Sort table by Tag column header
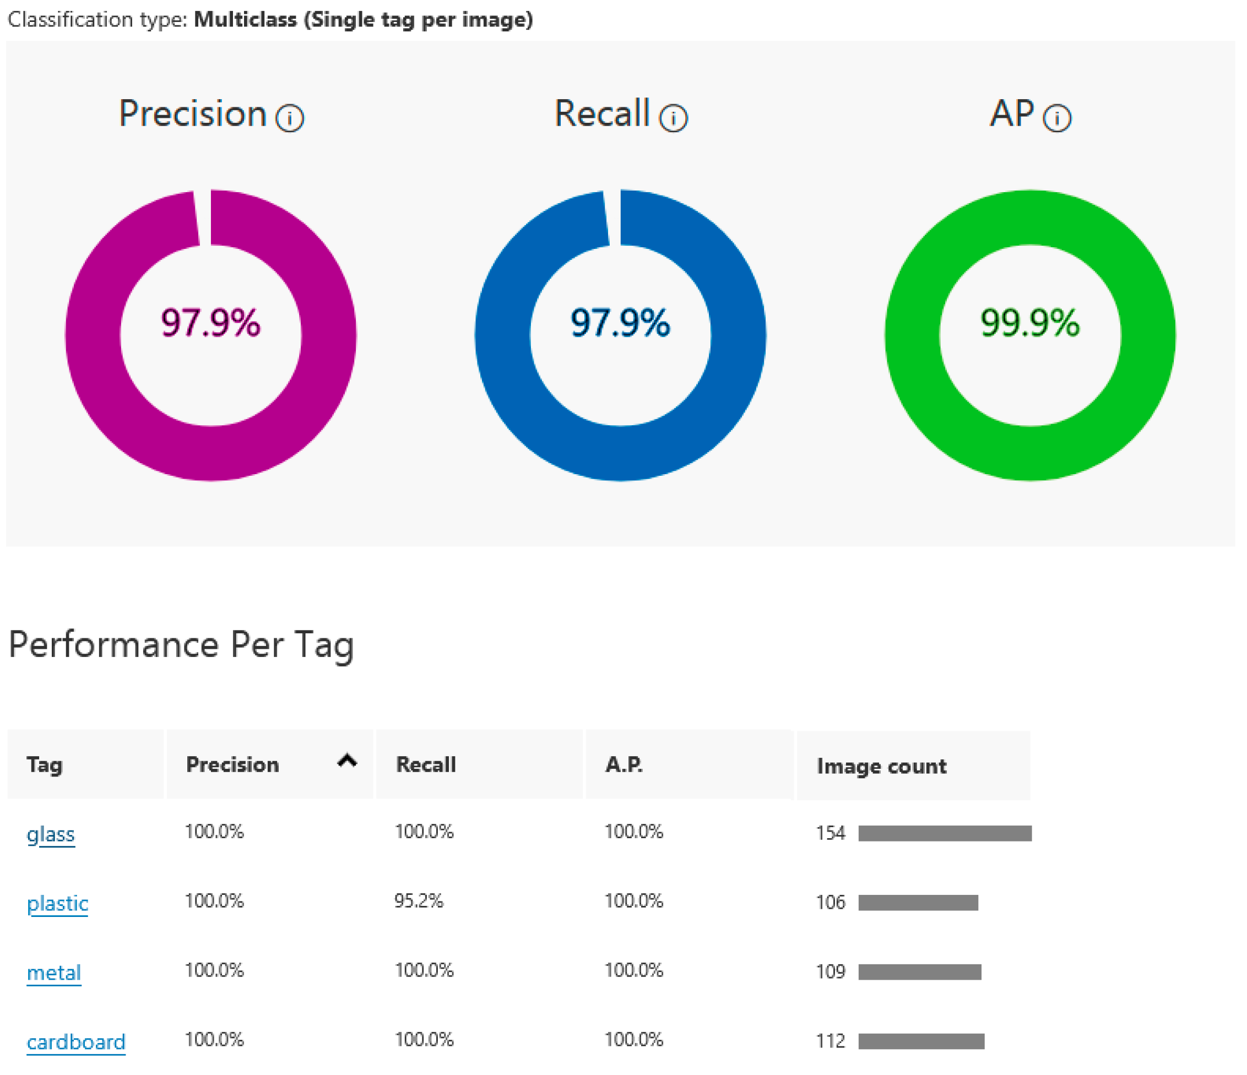 point(45,765)
